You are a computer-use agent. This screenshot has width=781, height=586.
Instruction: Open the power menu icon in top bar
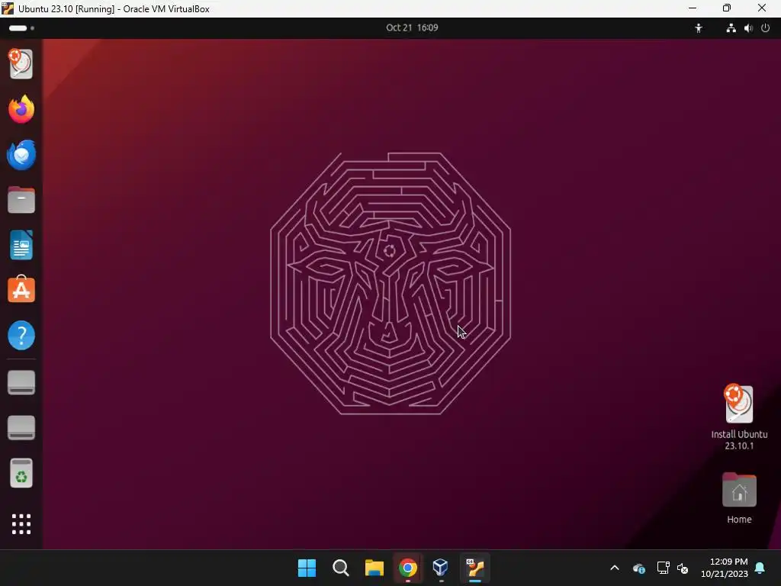(766, 28)
